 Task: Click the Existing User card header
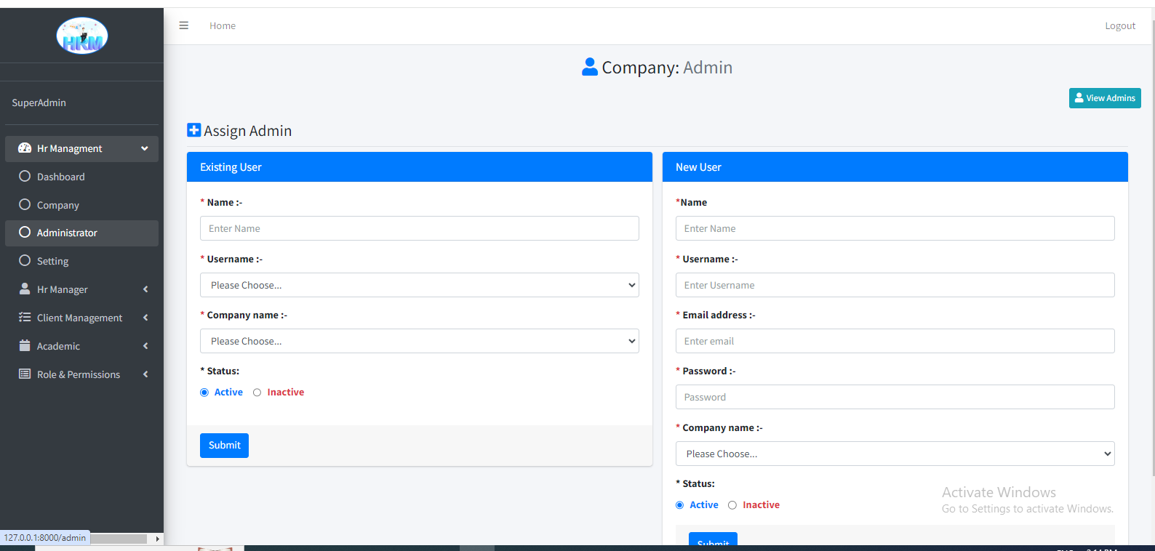click(x=420, y=167)
